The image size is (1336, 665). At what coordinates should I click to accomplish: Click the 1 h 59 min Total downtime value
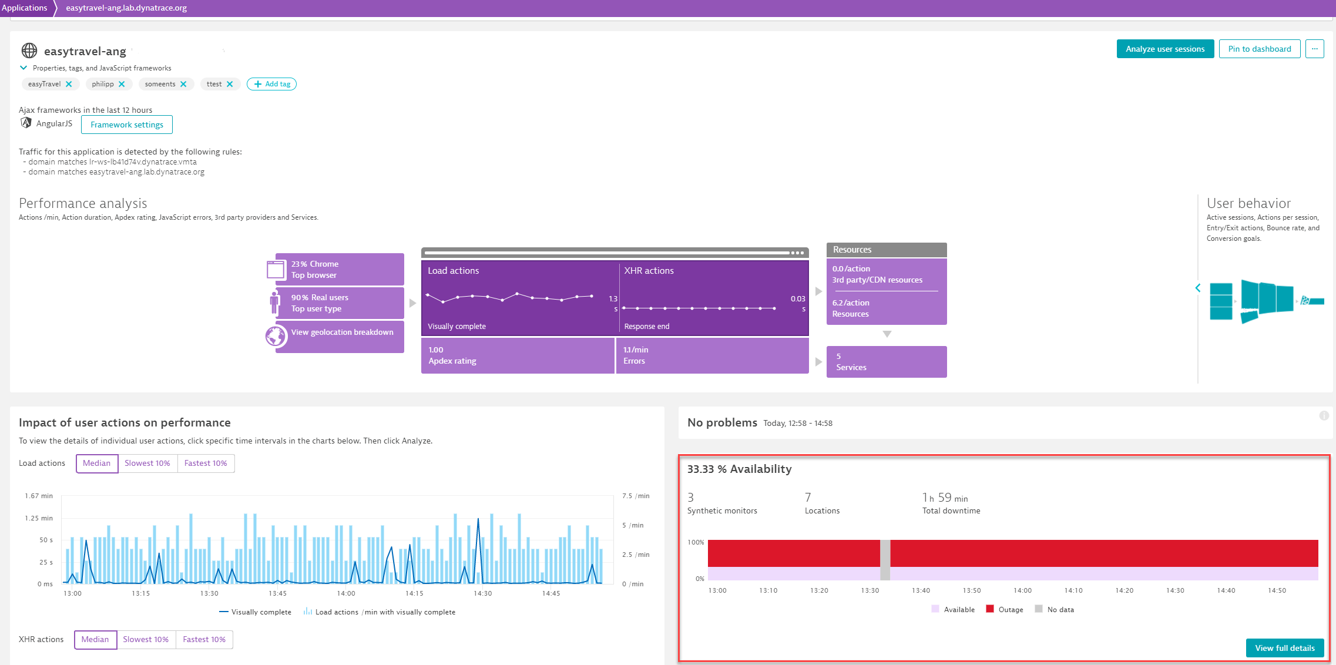[945, 498]
